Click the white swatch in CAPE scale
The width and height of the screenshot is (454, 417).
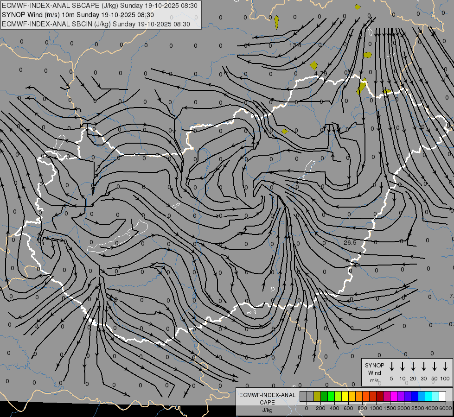click(x=442, y=397)
